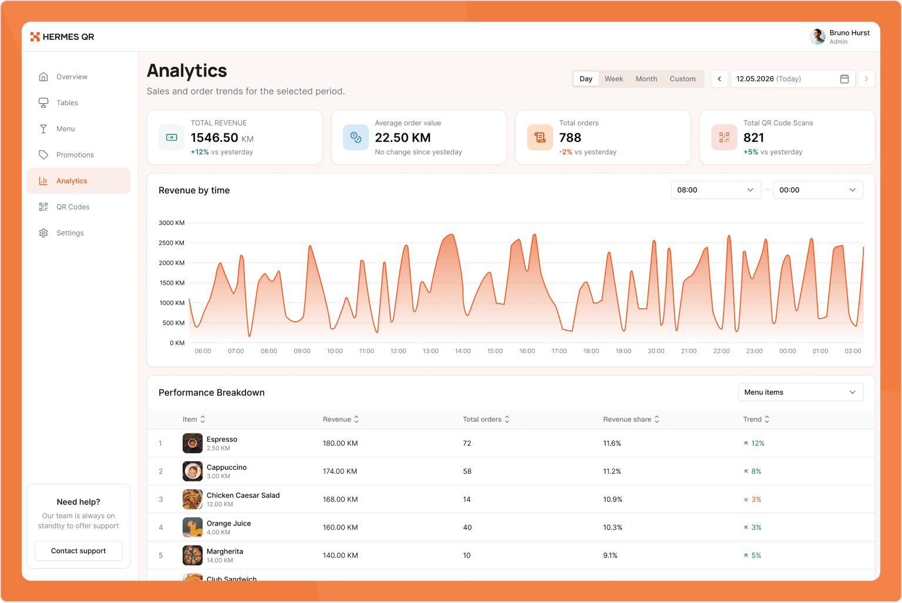Switch period to Custom tab
Screen dimensions: 902x603
[682, 79]
